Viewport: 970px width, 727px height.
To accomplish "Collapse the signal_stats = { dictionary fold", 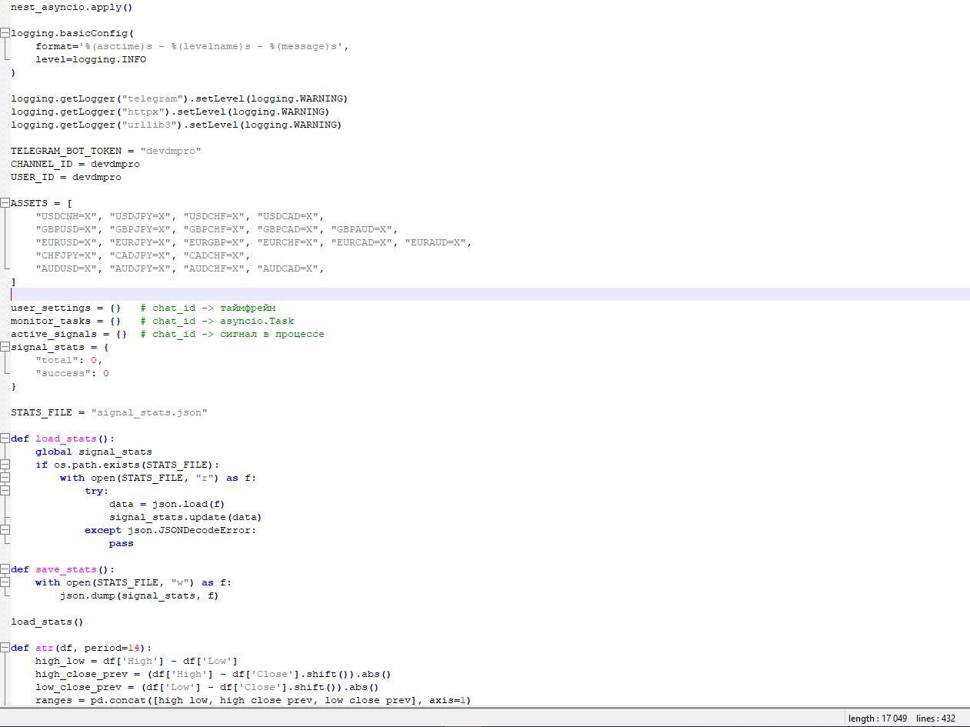I will [5, 347].
